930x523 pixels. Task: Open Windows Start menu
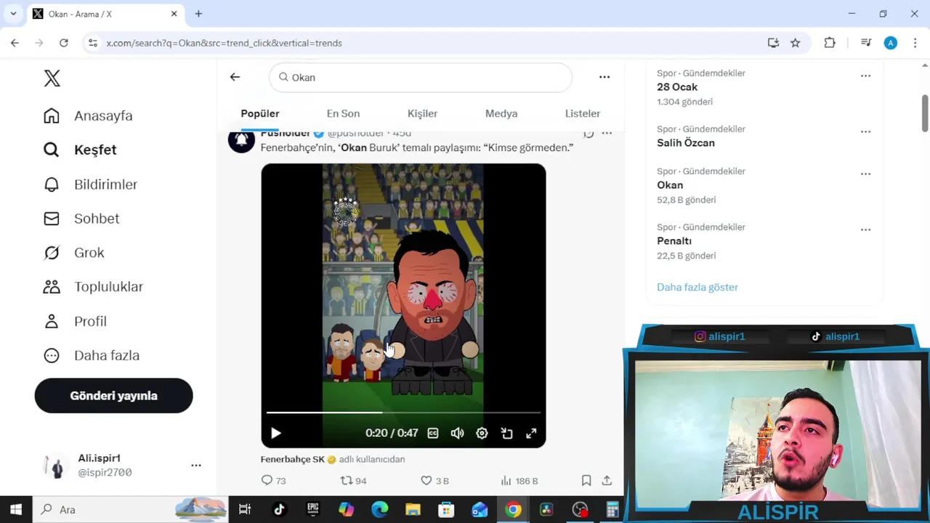pyautogui.click(x=16, y=510)
